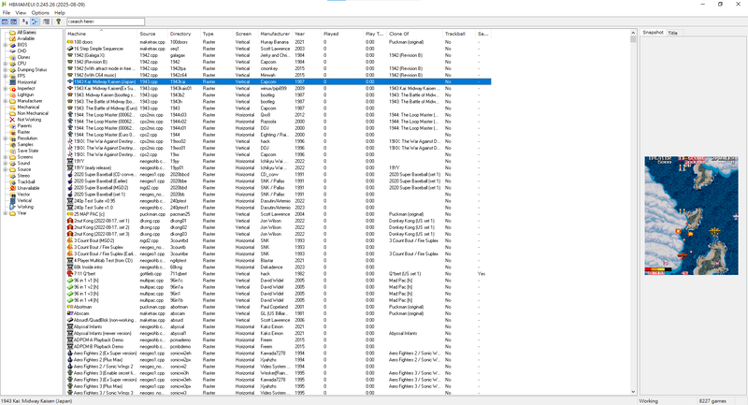The width and height of the screenshot is (748, 405).
Task: Click the 1943 Kai game snapshot image
Action: (x=691, y=215)
